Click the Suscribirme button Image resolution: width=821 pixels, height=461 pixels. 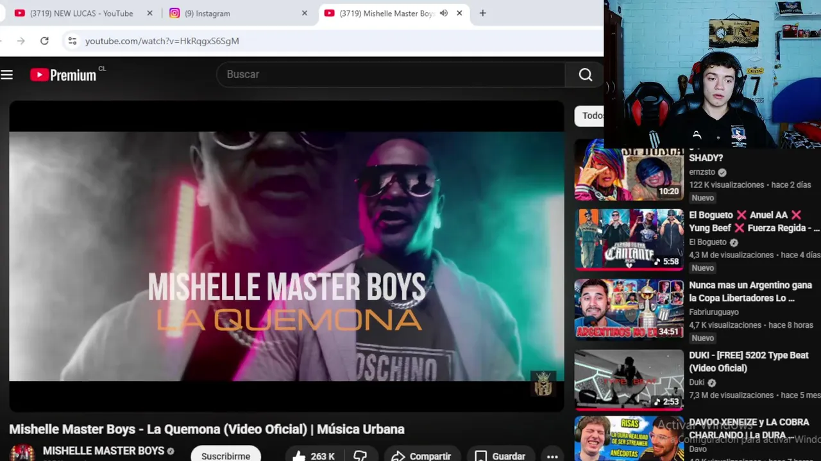[226, 455]
